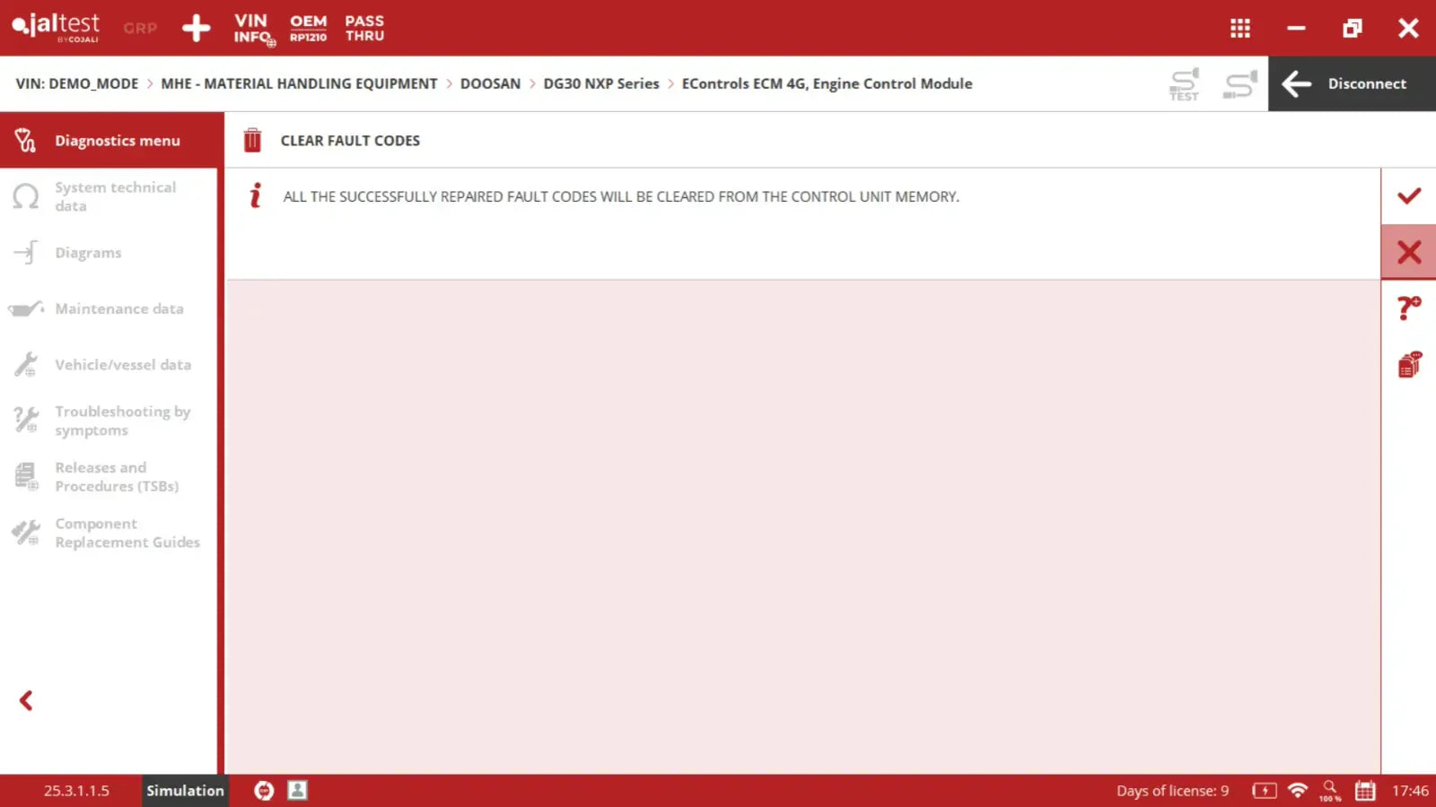Click the Simulation mode indicator
Viewport: 1436px width, 807px height.
click(185, 790)
